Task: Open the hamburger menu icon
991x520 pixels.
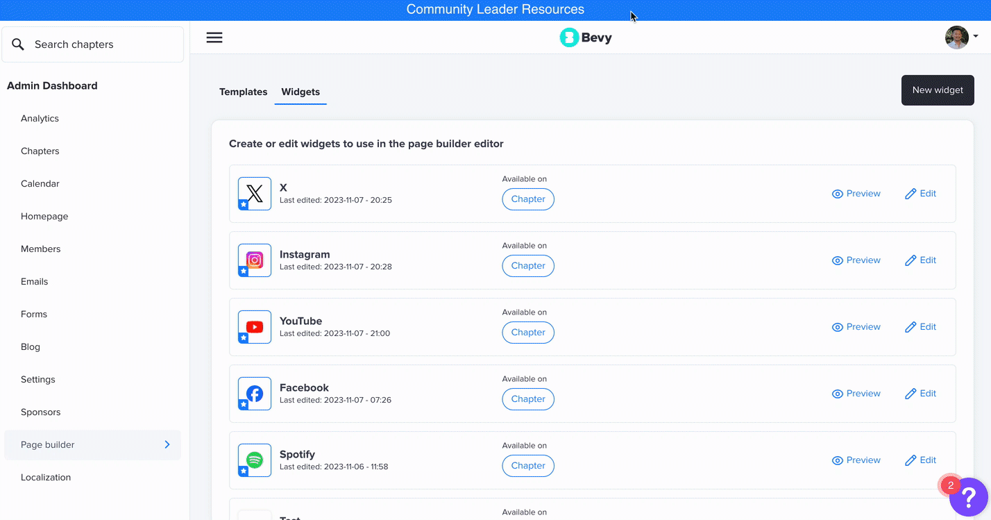Action: 214,37
